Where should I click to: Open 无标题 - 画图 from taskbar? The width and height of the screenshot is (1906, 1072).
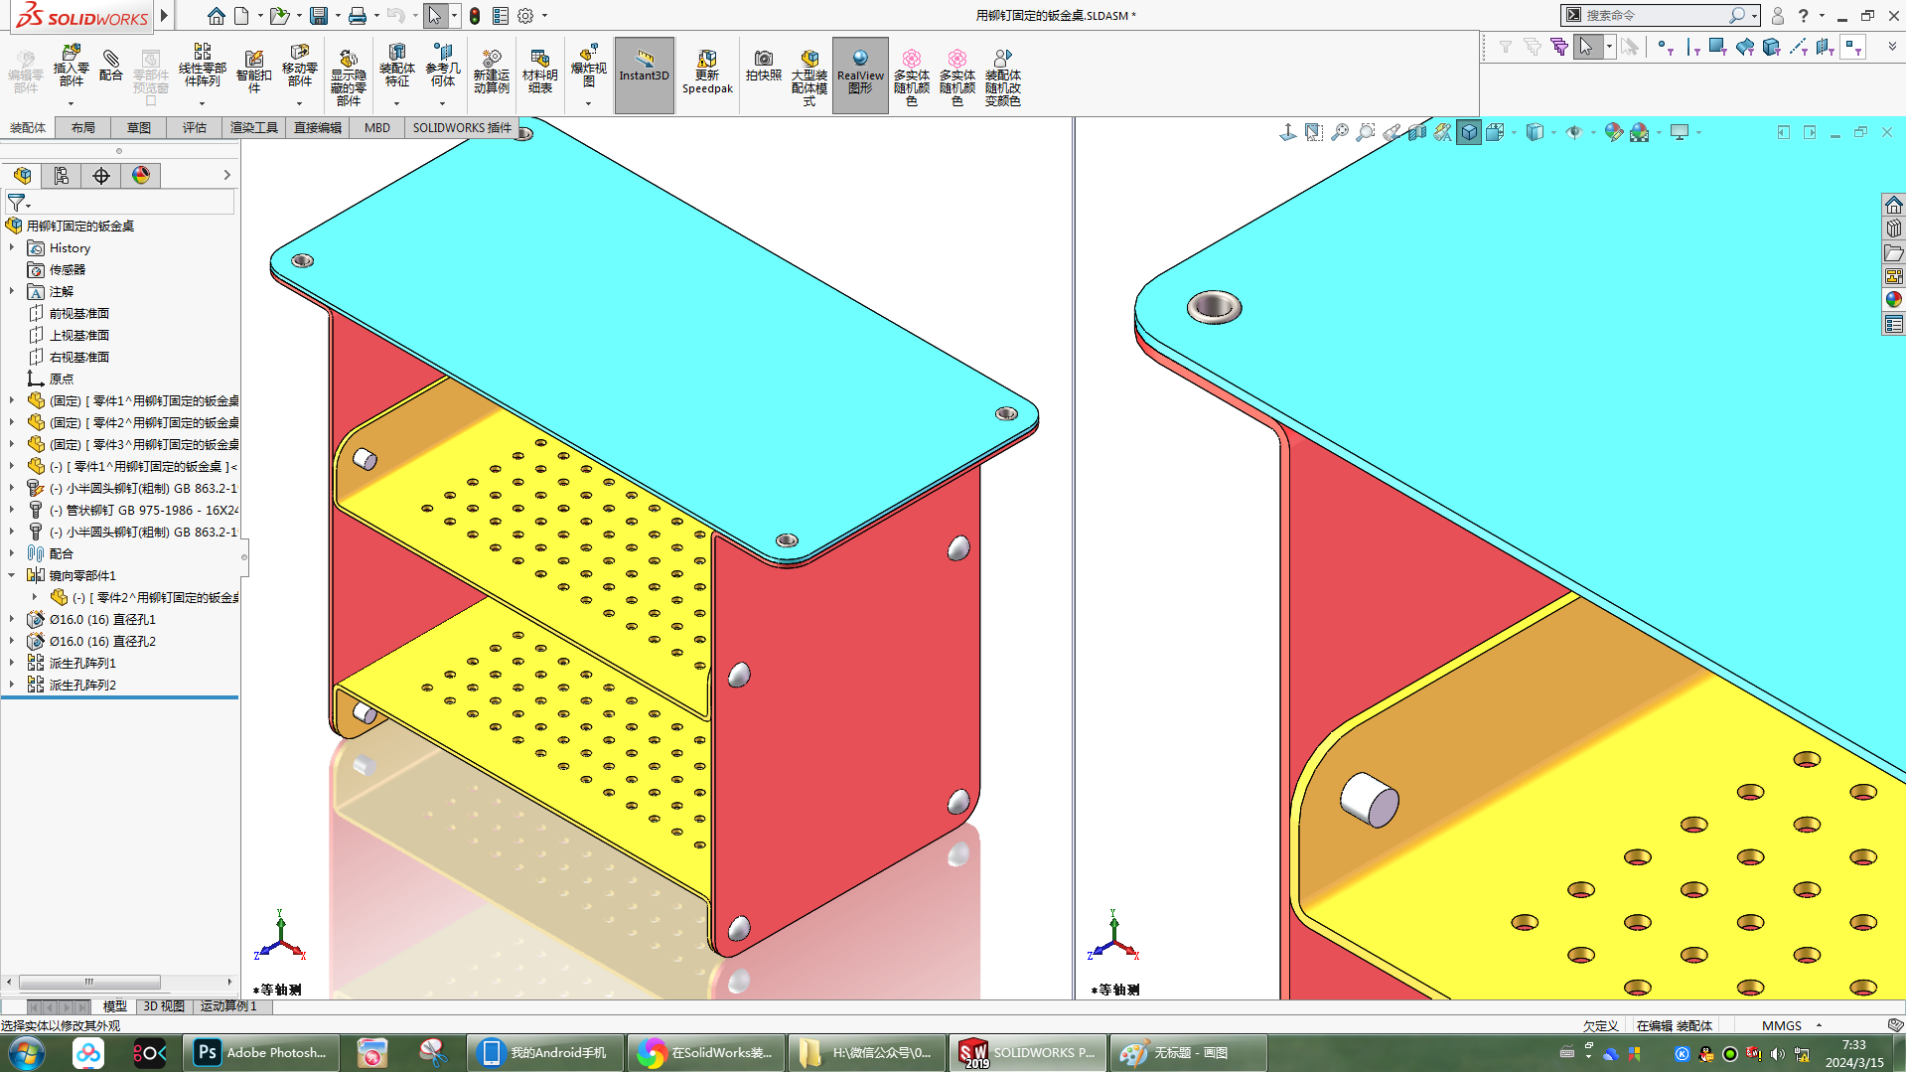1188,1053
